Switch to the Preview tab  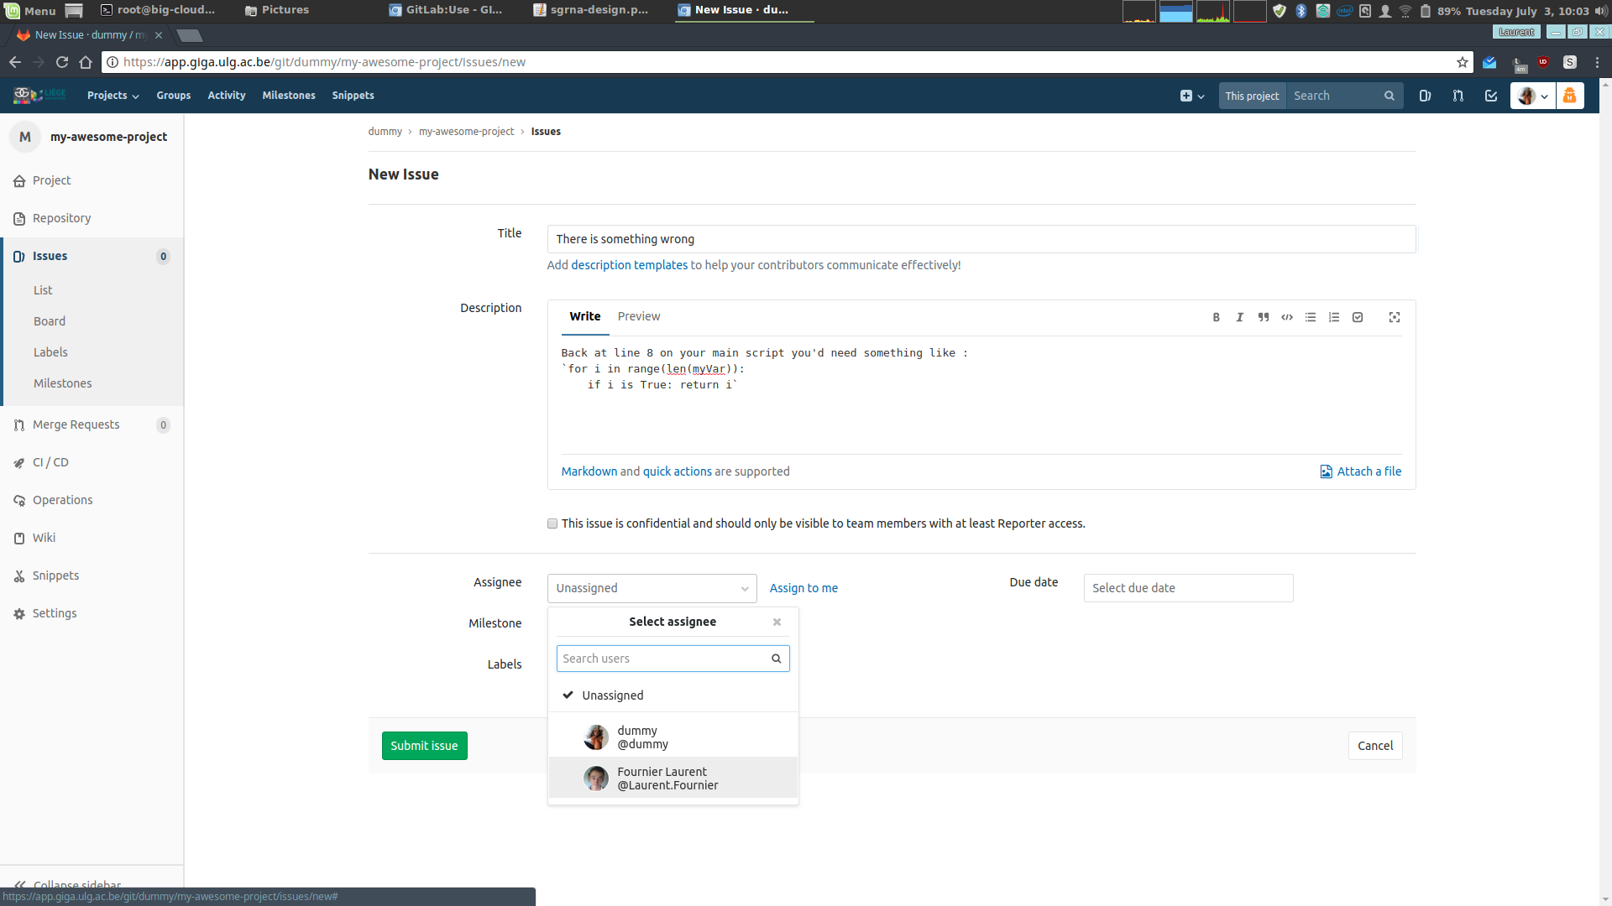[639, 316]
